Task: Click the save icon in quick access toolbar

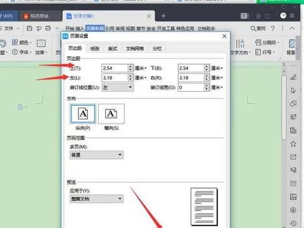Action: point(29,28)
